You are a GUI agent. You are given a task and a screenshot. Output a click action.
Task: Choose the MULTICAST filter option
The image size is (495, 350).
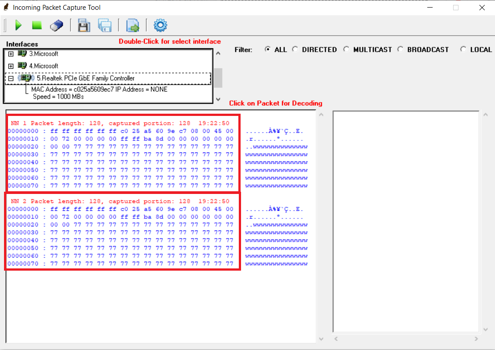click(346, 49)
